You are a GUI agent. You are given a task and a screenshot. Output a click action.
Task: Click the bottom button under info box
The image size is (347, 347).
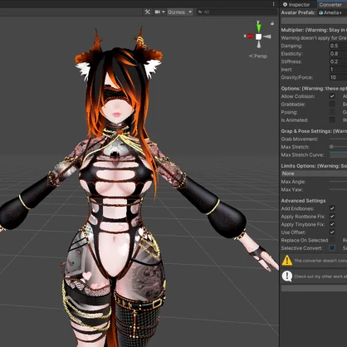(314, 288)
